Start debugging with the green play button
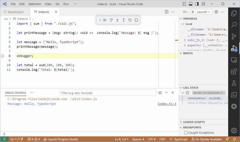This screenshot has width=240, height=142. point(193,12)
